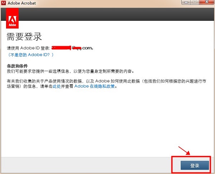This screenshot has height=174, width=215.
Task: Maximize the Adobe Acrobat window
Action: 195,2
